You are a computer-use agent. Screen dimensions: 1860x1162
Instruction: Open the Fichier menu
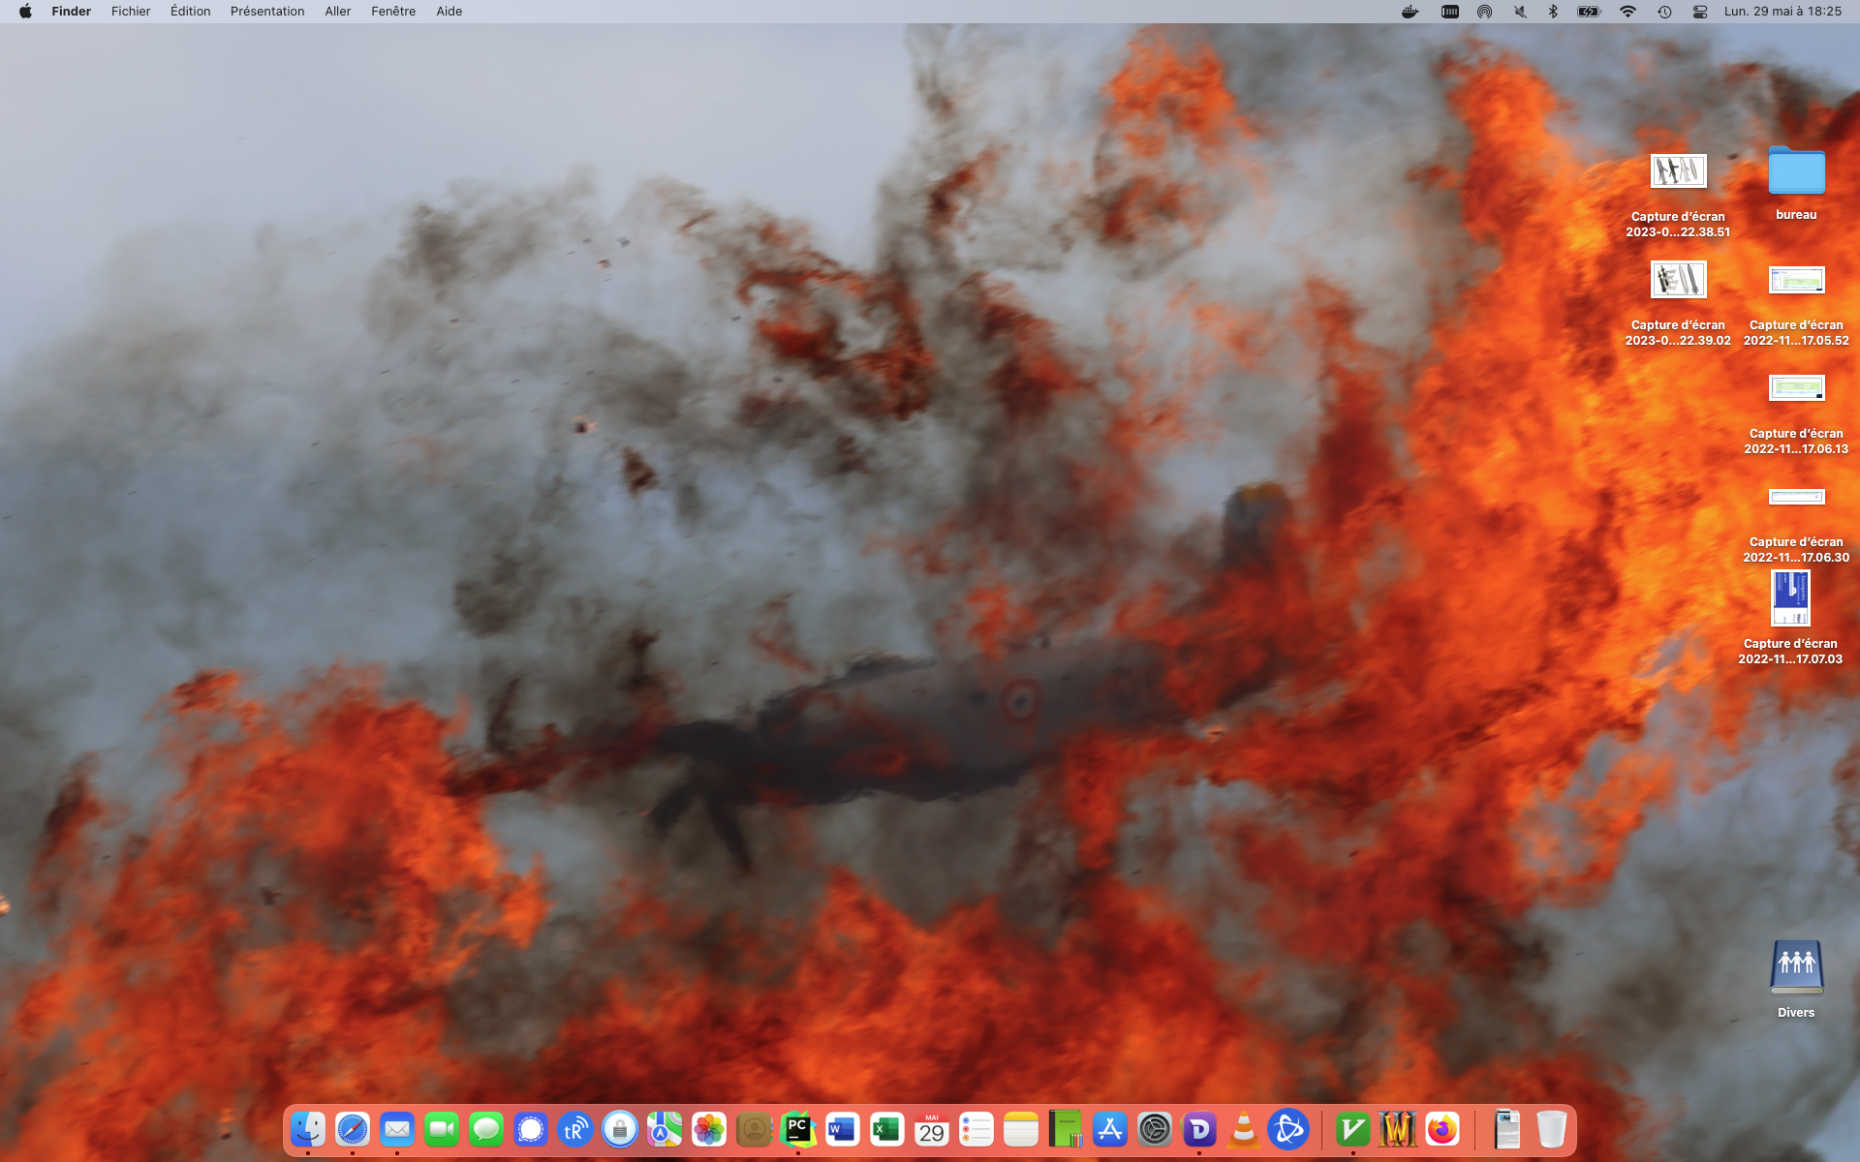coord(131,12)
